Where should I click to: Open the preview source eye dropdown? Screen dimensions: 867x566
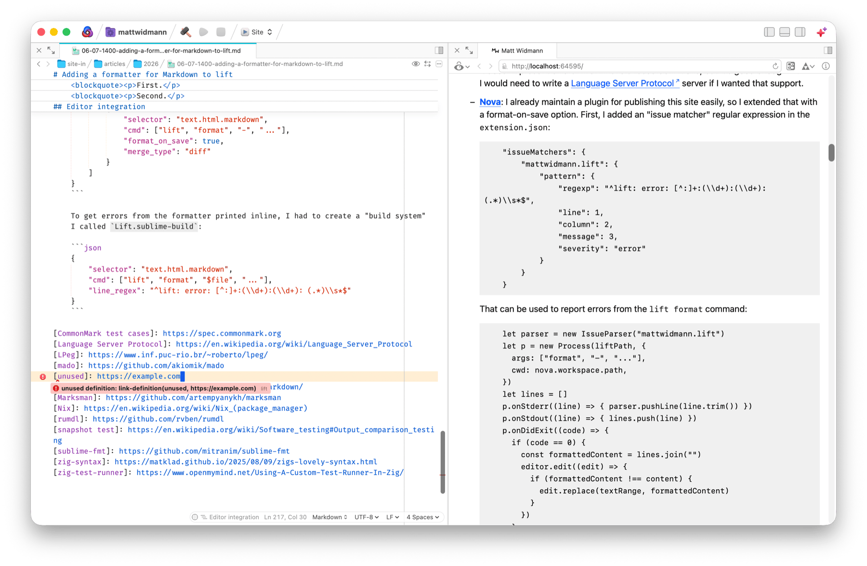(x=461, y=67)
